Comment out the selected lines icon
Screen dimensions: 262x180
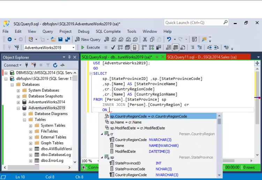193,48
